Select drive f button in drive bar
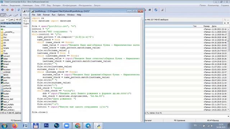230x129 pixels. point(15,15)
